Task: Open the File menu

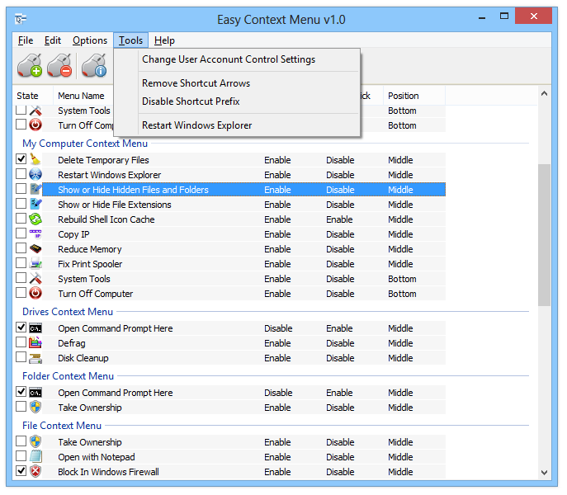Action: click(x=26, y=40)
